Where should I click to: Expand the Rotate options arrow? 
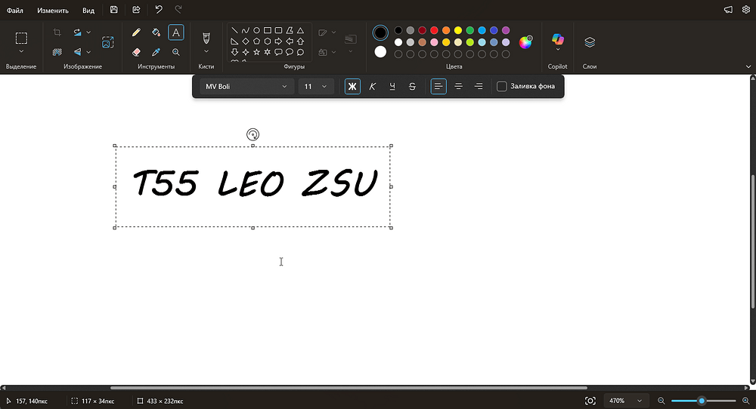click(88, 32)
